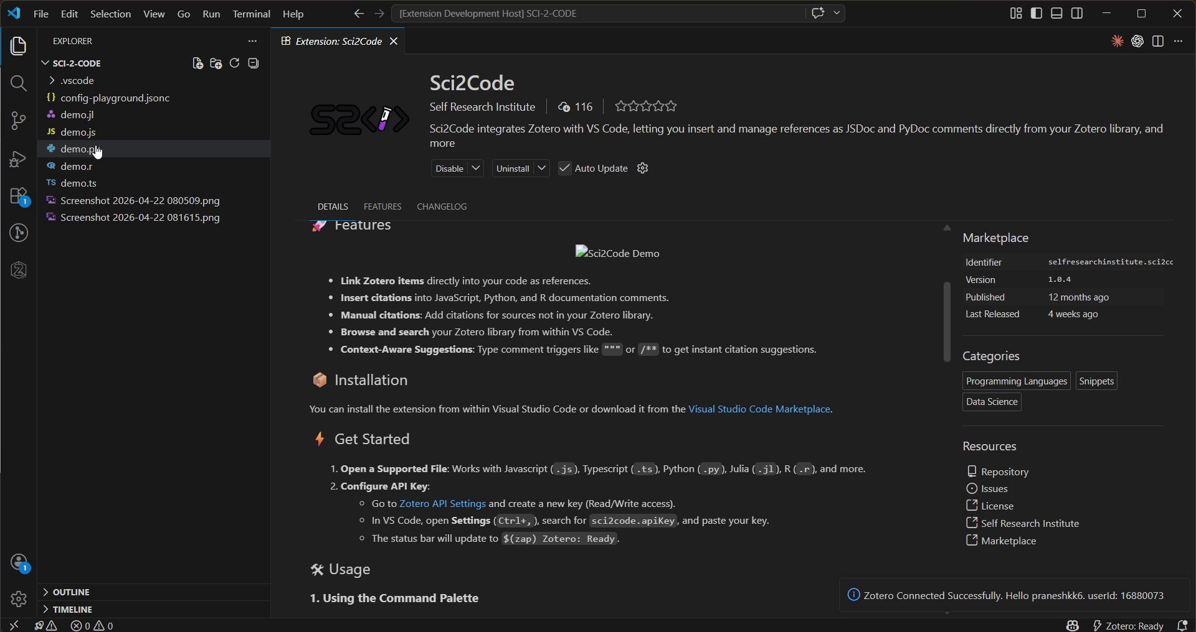Screen dimensions: 1196x632
Task: Click the spiral AI icon in editor toolbar
Action: click(1137, 41)
